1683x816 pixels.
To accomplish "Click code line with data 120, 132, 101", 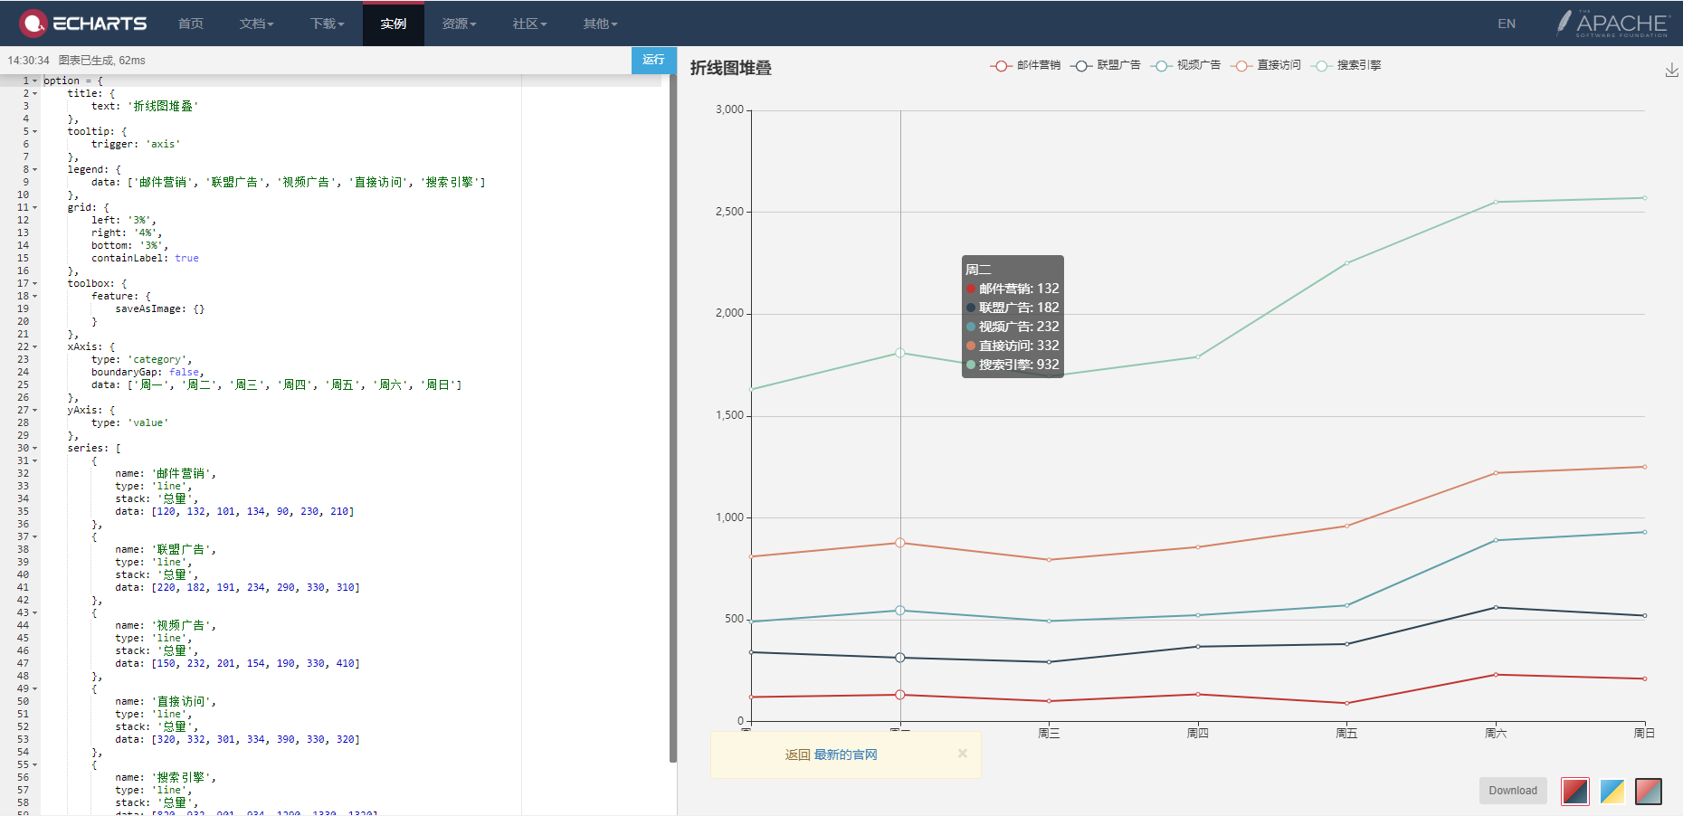I will tap(234, 511).
